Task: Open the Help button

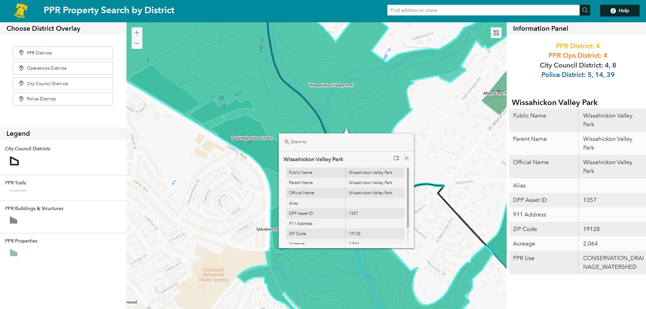Action: [619, 10]
